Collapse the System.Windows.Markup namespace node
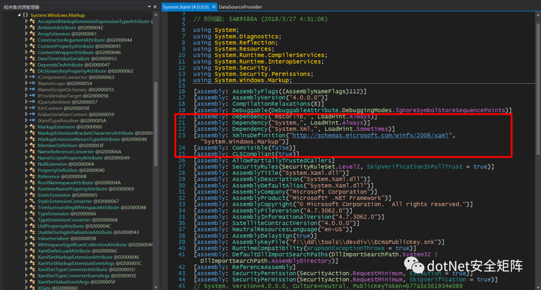541x290 pixels. tap(19, 15)
